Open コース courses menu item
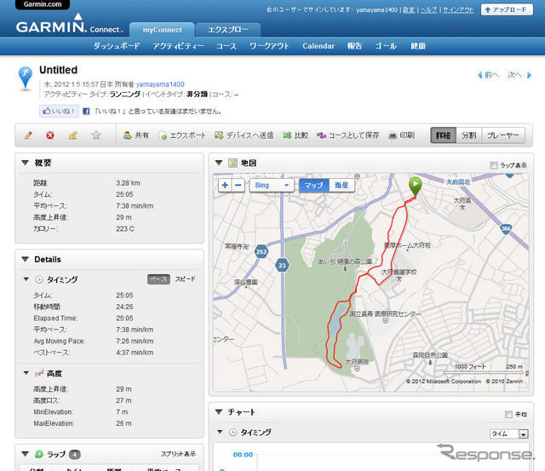Image resolution: width=545 pixels, height=471 pixels. [227, 46]
